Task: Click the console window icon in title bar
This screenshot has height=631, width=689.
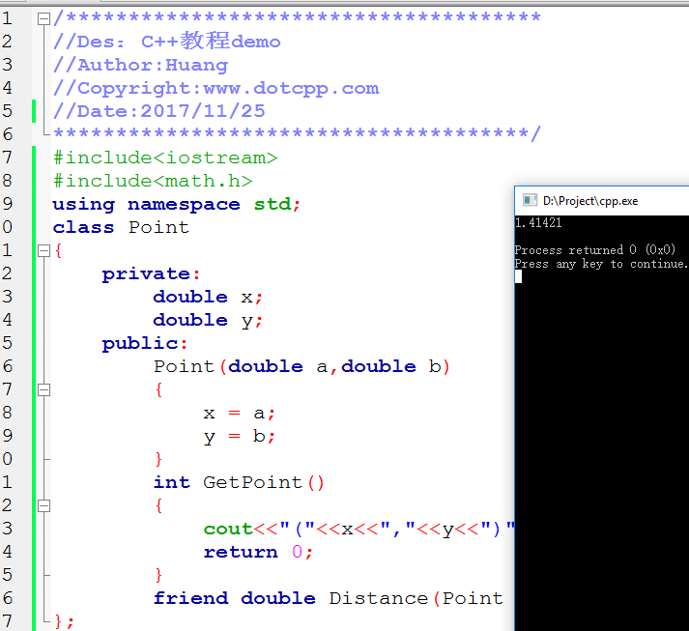Action: click(530, 201)
